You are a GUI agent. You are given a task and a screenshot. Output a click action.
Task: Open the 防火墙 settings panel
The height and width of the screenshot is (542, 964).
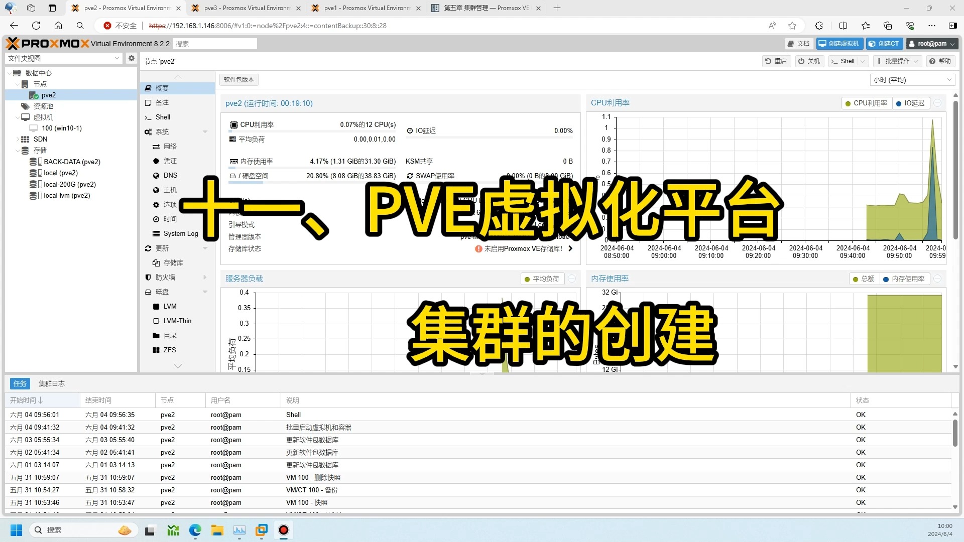167,278
